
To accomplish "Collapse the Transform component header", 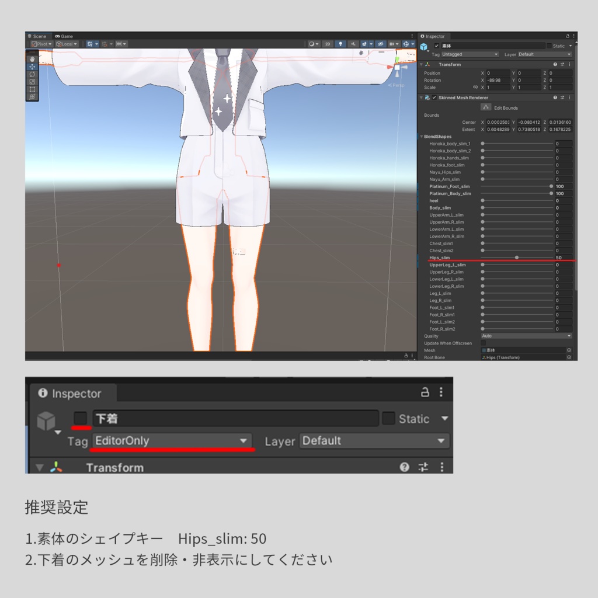I will coord(422,64).
